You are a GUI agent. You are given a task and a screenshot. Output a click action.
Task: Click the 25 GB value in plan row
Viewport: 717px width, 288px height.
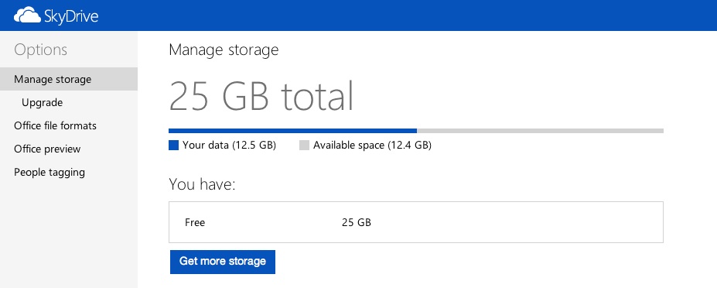[x=357, y=222]
